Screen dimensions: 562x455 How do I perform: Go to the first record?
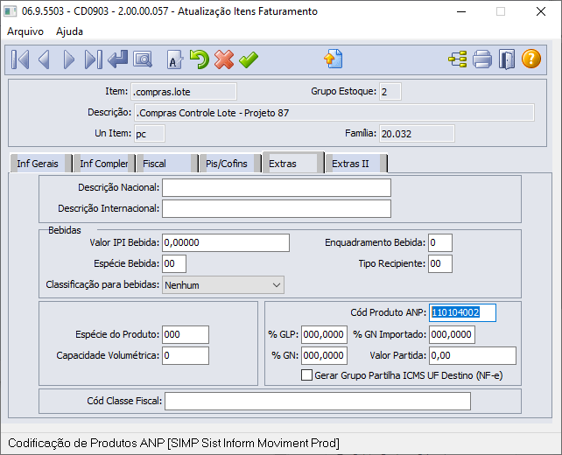pyautogui.click(x=20, y=59)
